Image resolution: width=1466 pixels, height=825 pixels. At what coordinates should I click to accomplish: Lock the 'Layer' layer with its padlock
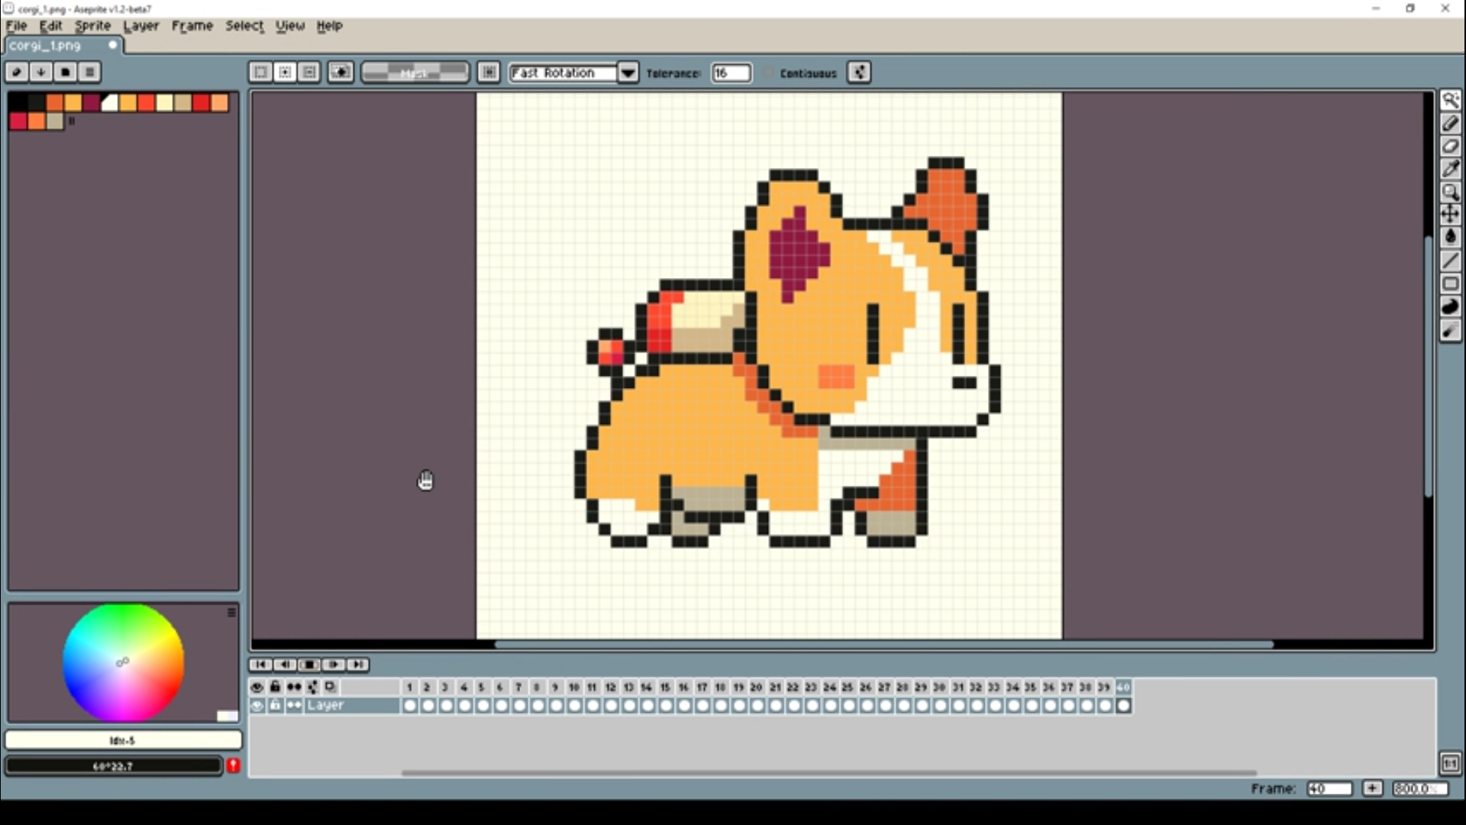(275, 705)
